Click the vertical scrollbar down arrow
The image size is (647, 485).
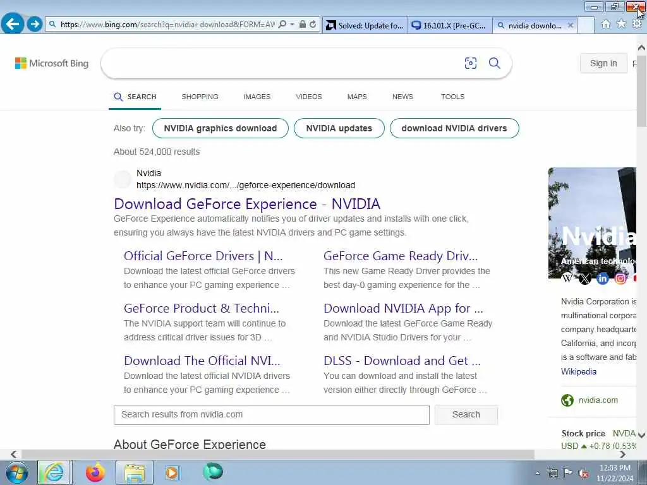click(642, 434)
